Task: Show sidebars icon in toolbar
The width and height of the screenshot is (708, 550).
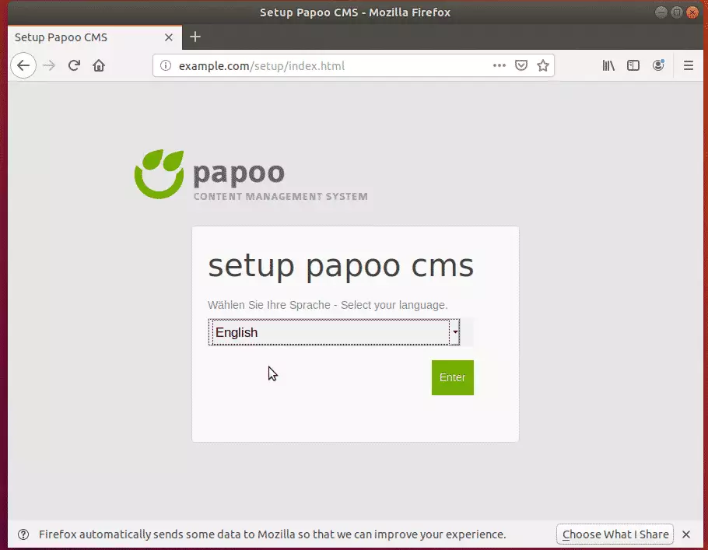Action: 633,66
